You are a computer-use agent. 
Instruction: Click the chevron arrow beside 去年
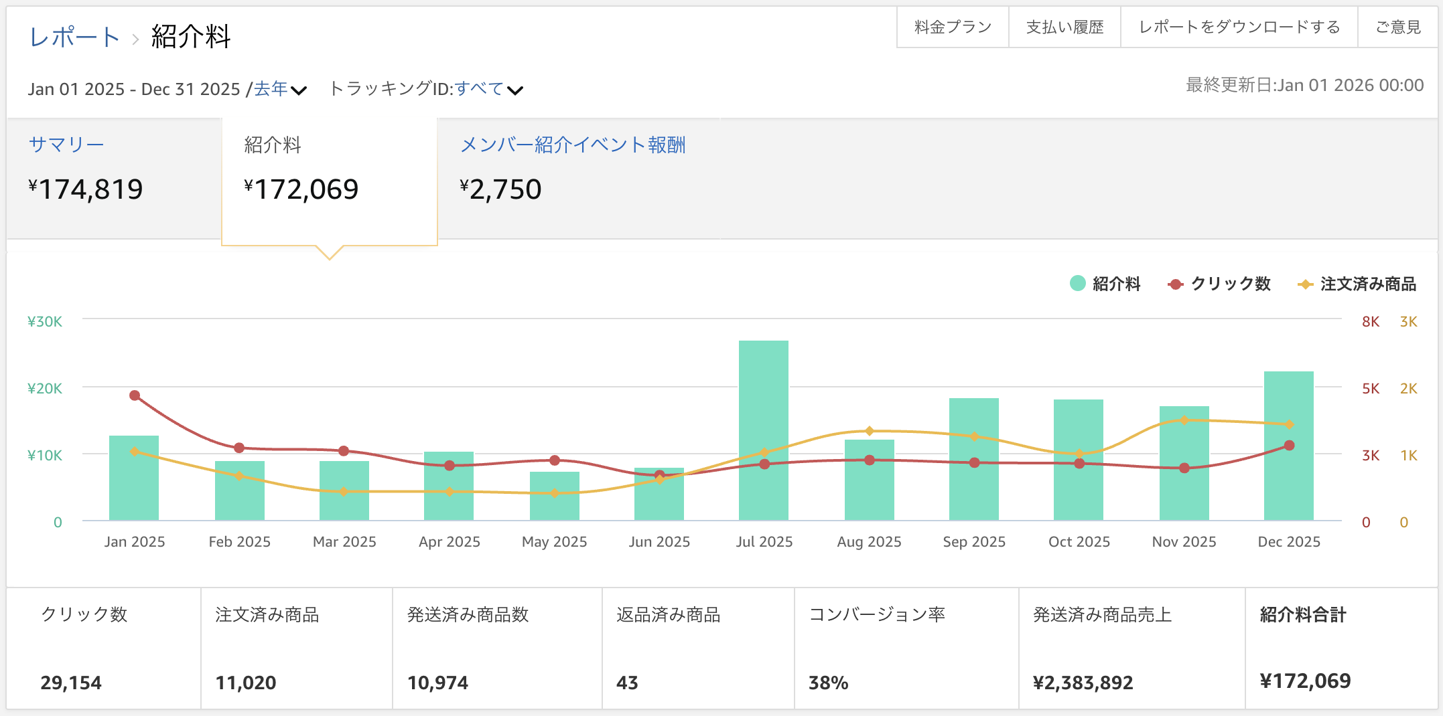tap(299, 90)
